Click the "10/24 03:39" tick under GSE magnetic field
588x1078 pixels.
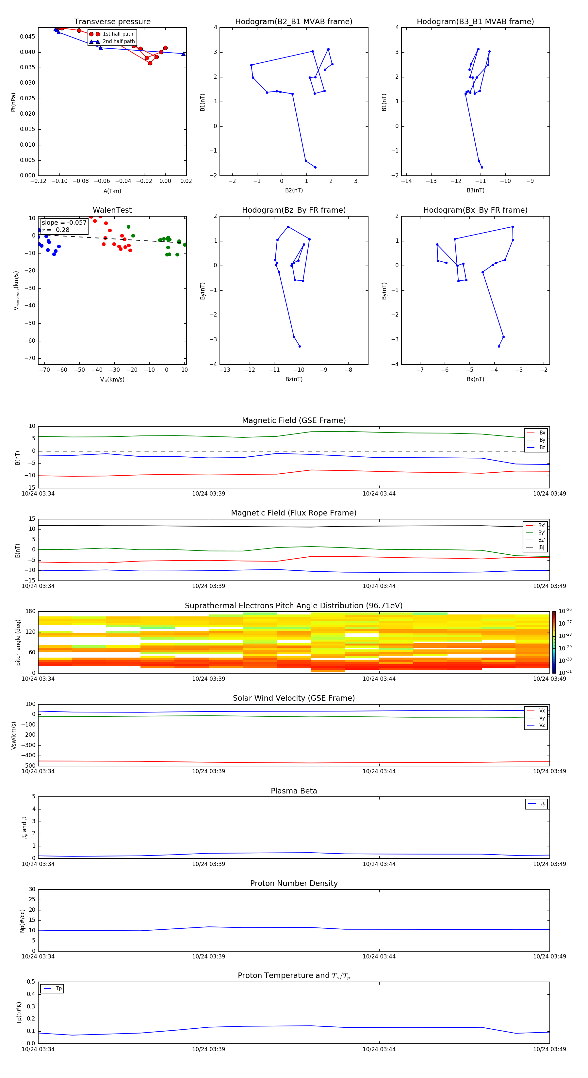pyautogui.click(x=208, y=494)
